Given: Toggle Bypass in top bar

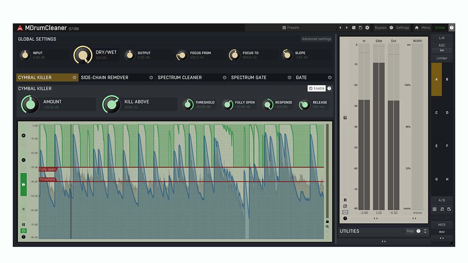Looking at the screenshot, I should (x=381, y=28).
